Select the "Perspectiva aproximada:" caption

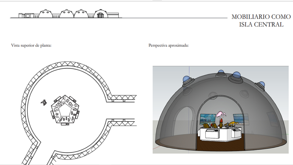tap(169, 46)
